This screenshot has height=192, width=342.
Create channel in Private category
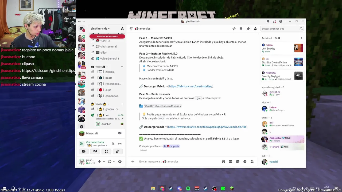[x=122, y=104]
